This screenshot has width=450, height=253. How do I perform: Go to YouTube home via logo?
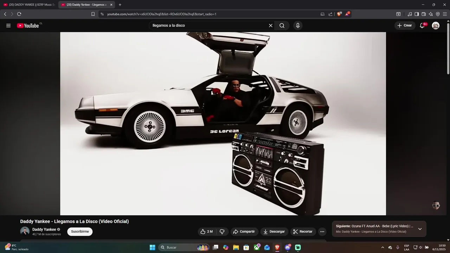click(28, 26)
